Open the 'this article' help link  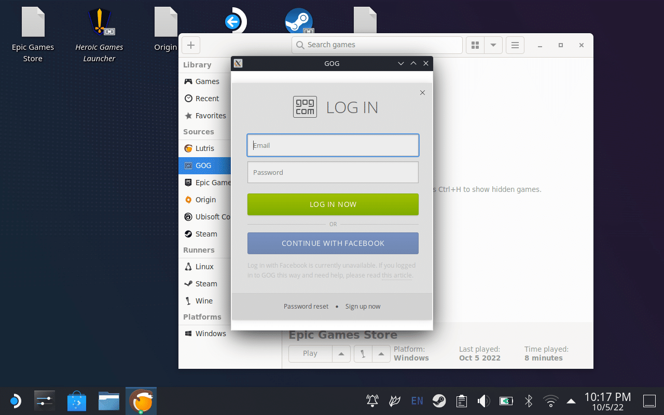(397, 275)
